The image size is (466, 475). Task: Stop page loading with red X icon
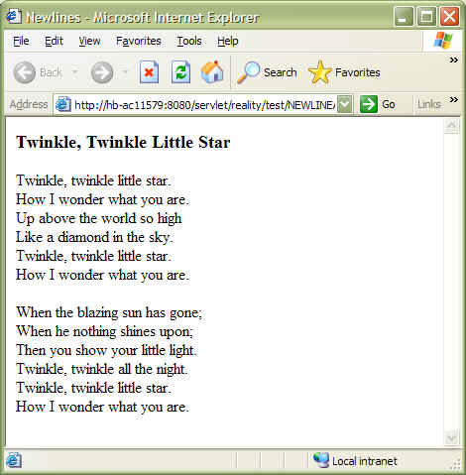click(149, 72)
